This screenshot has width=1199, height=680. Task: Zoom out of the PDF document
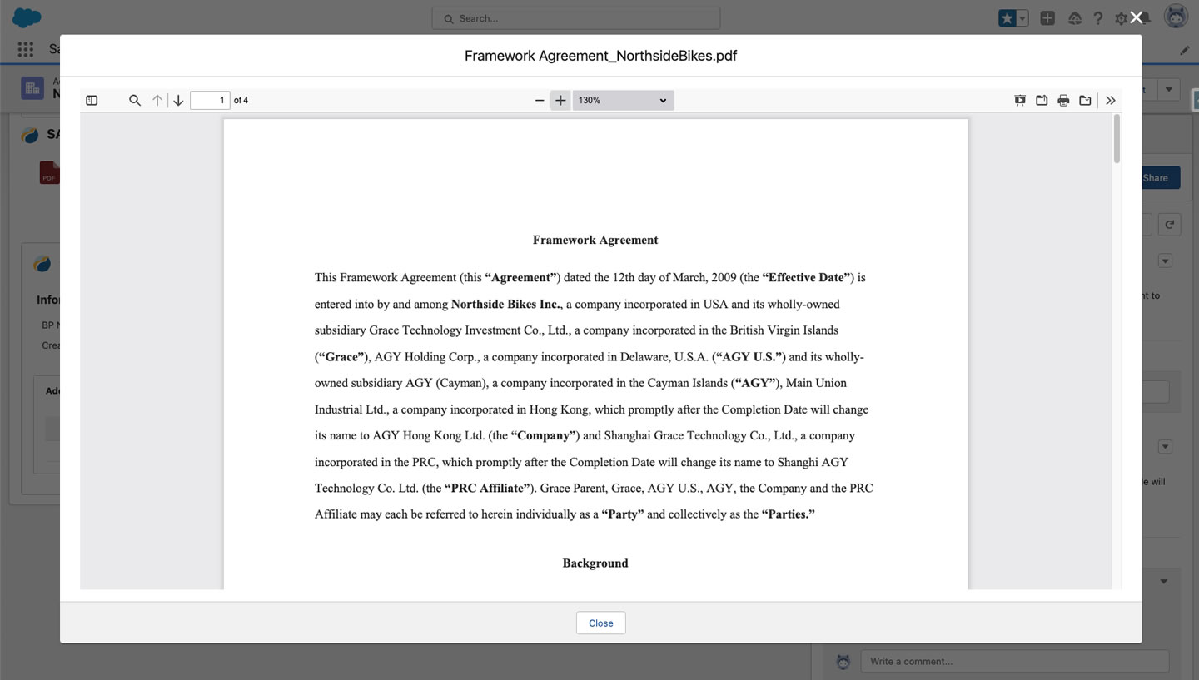[x=540, y=100]
